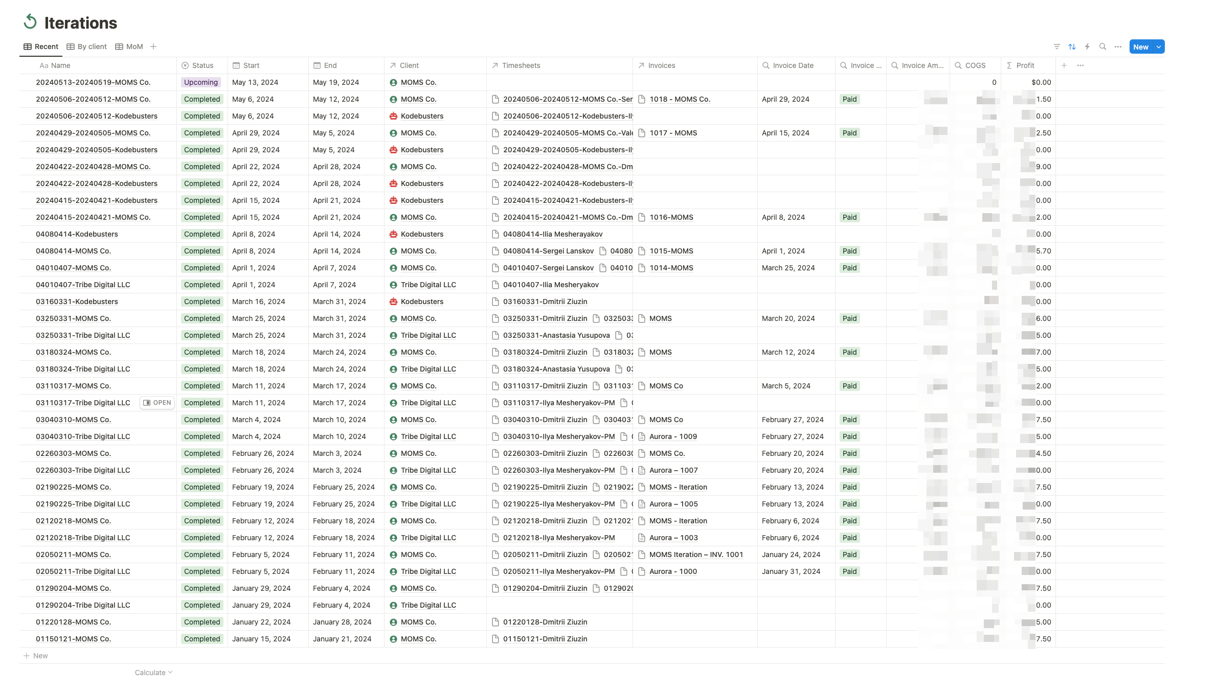
Task: Open page icon for 1018 - MOMS Co. invoice
Action: [642, 99]
